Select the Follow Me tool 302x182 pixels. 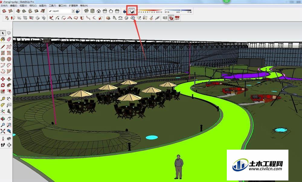(x=9, y=85)
